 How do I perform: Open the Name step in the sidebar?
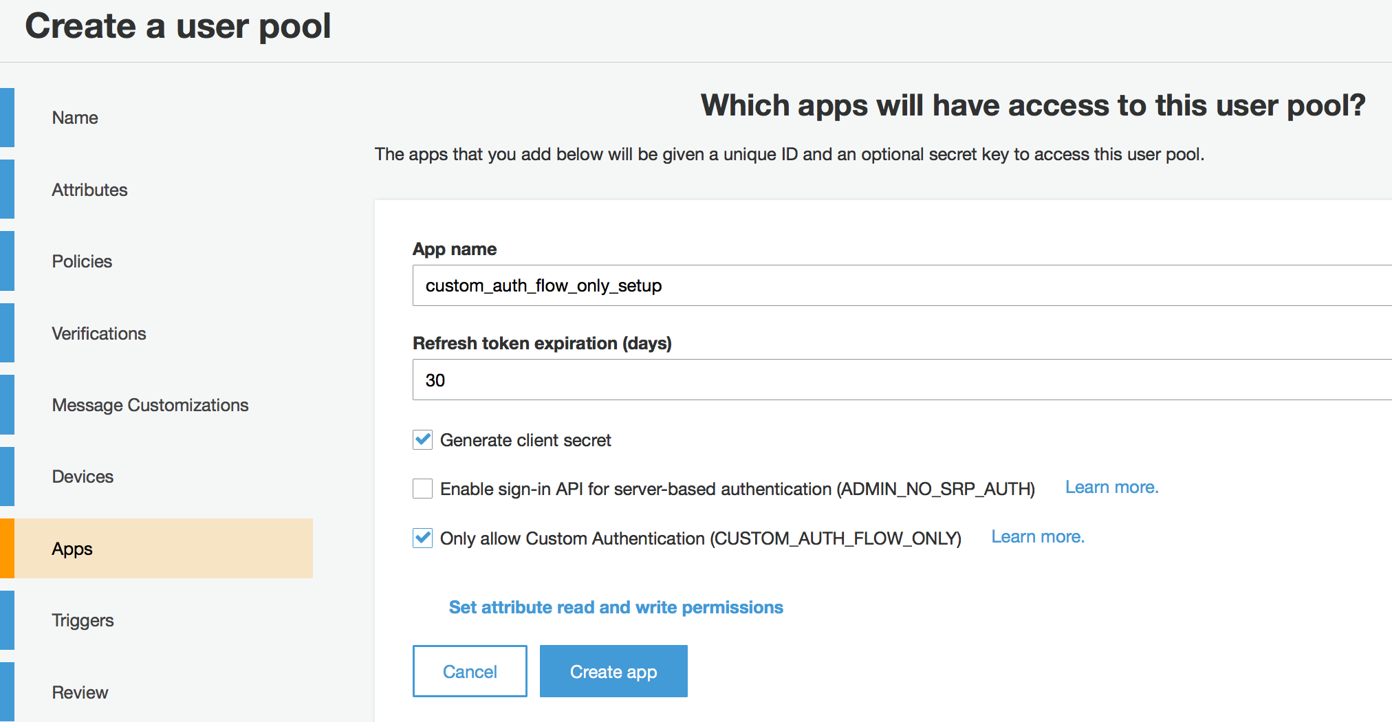coord(74,117)
